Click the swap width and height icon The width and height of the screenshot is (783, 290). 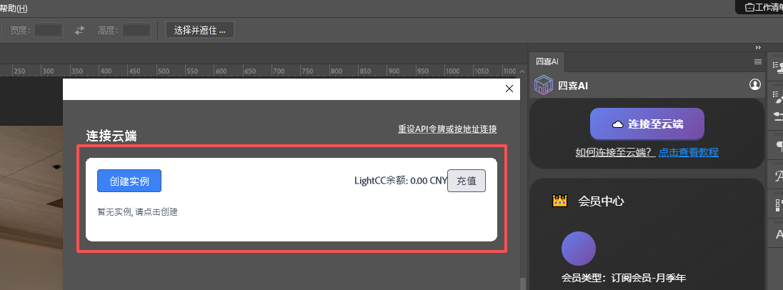[80, 30]
